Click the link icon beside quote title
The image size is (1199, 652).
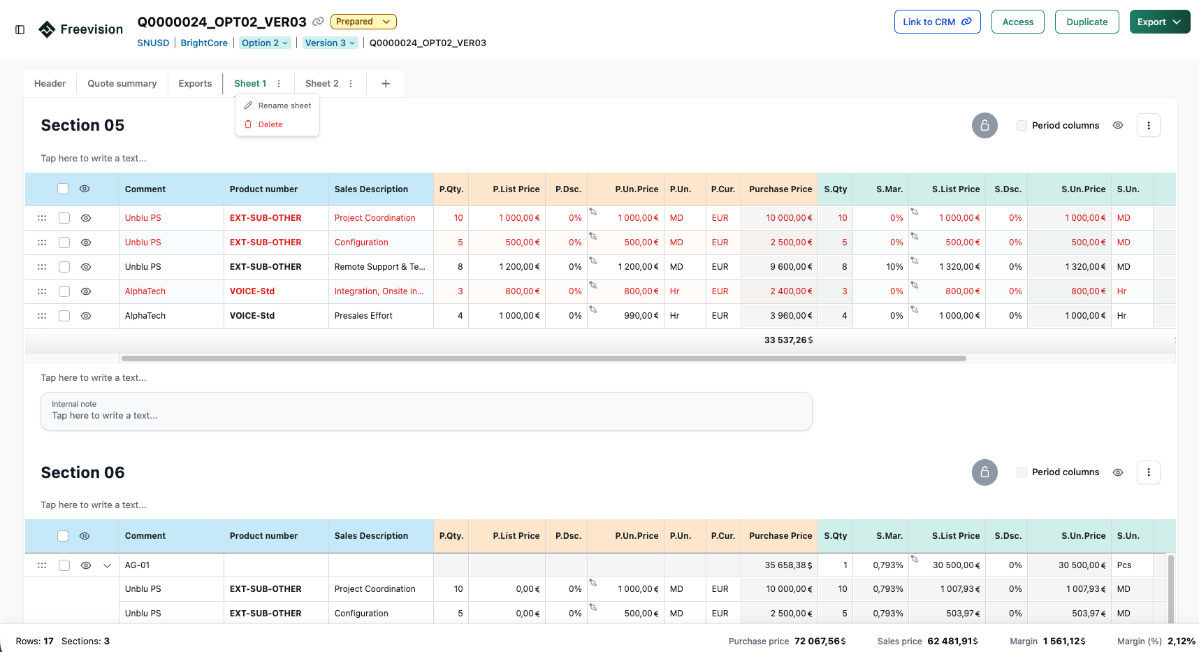pos(318,22)
